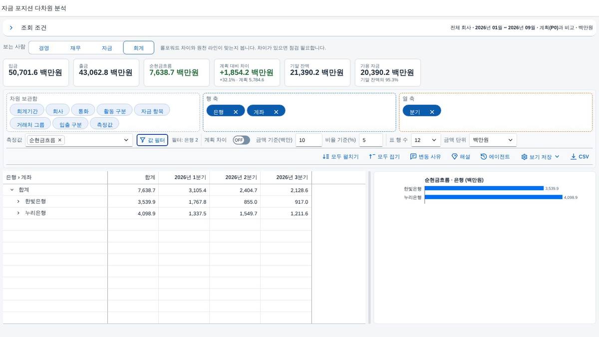Click the 2026년 1분기 column header
Screen dimensions: 599x337
click(184, 177)
